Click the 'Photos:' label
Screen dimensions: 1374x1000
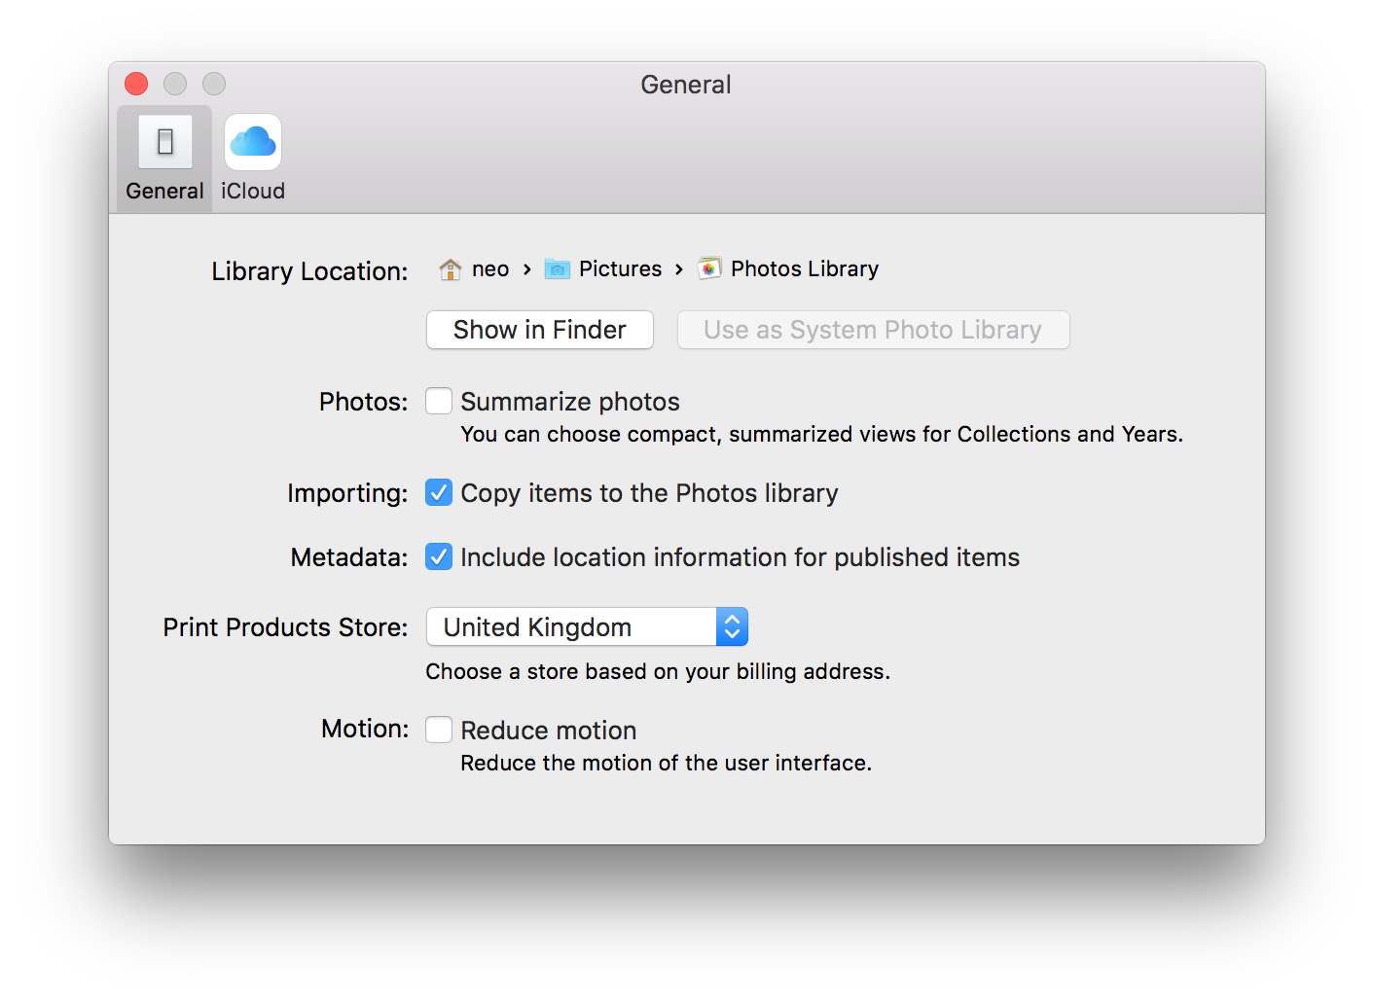(363, 402)
